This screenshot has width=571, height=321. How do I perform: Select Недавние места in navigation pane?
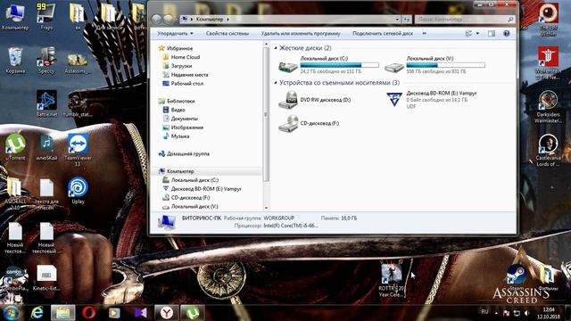[x=189, y=75]
